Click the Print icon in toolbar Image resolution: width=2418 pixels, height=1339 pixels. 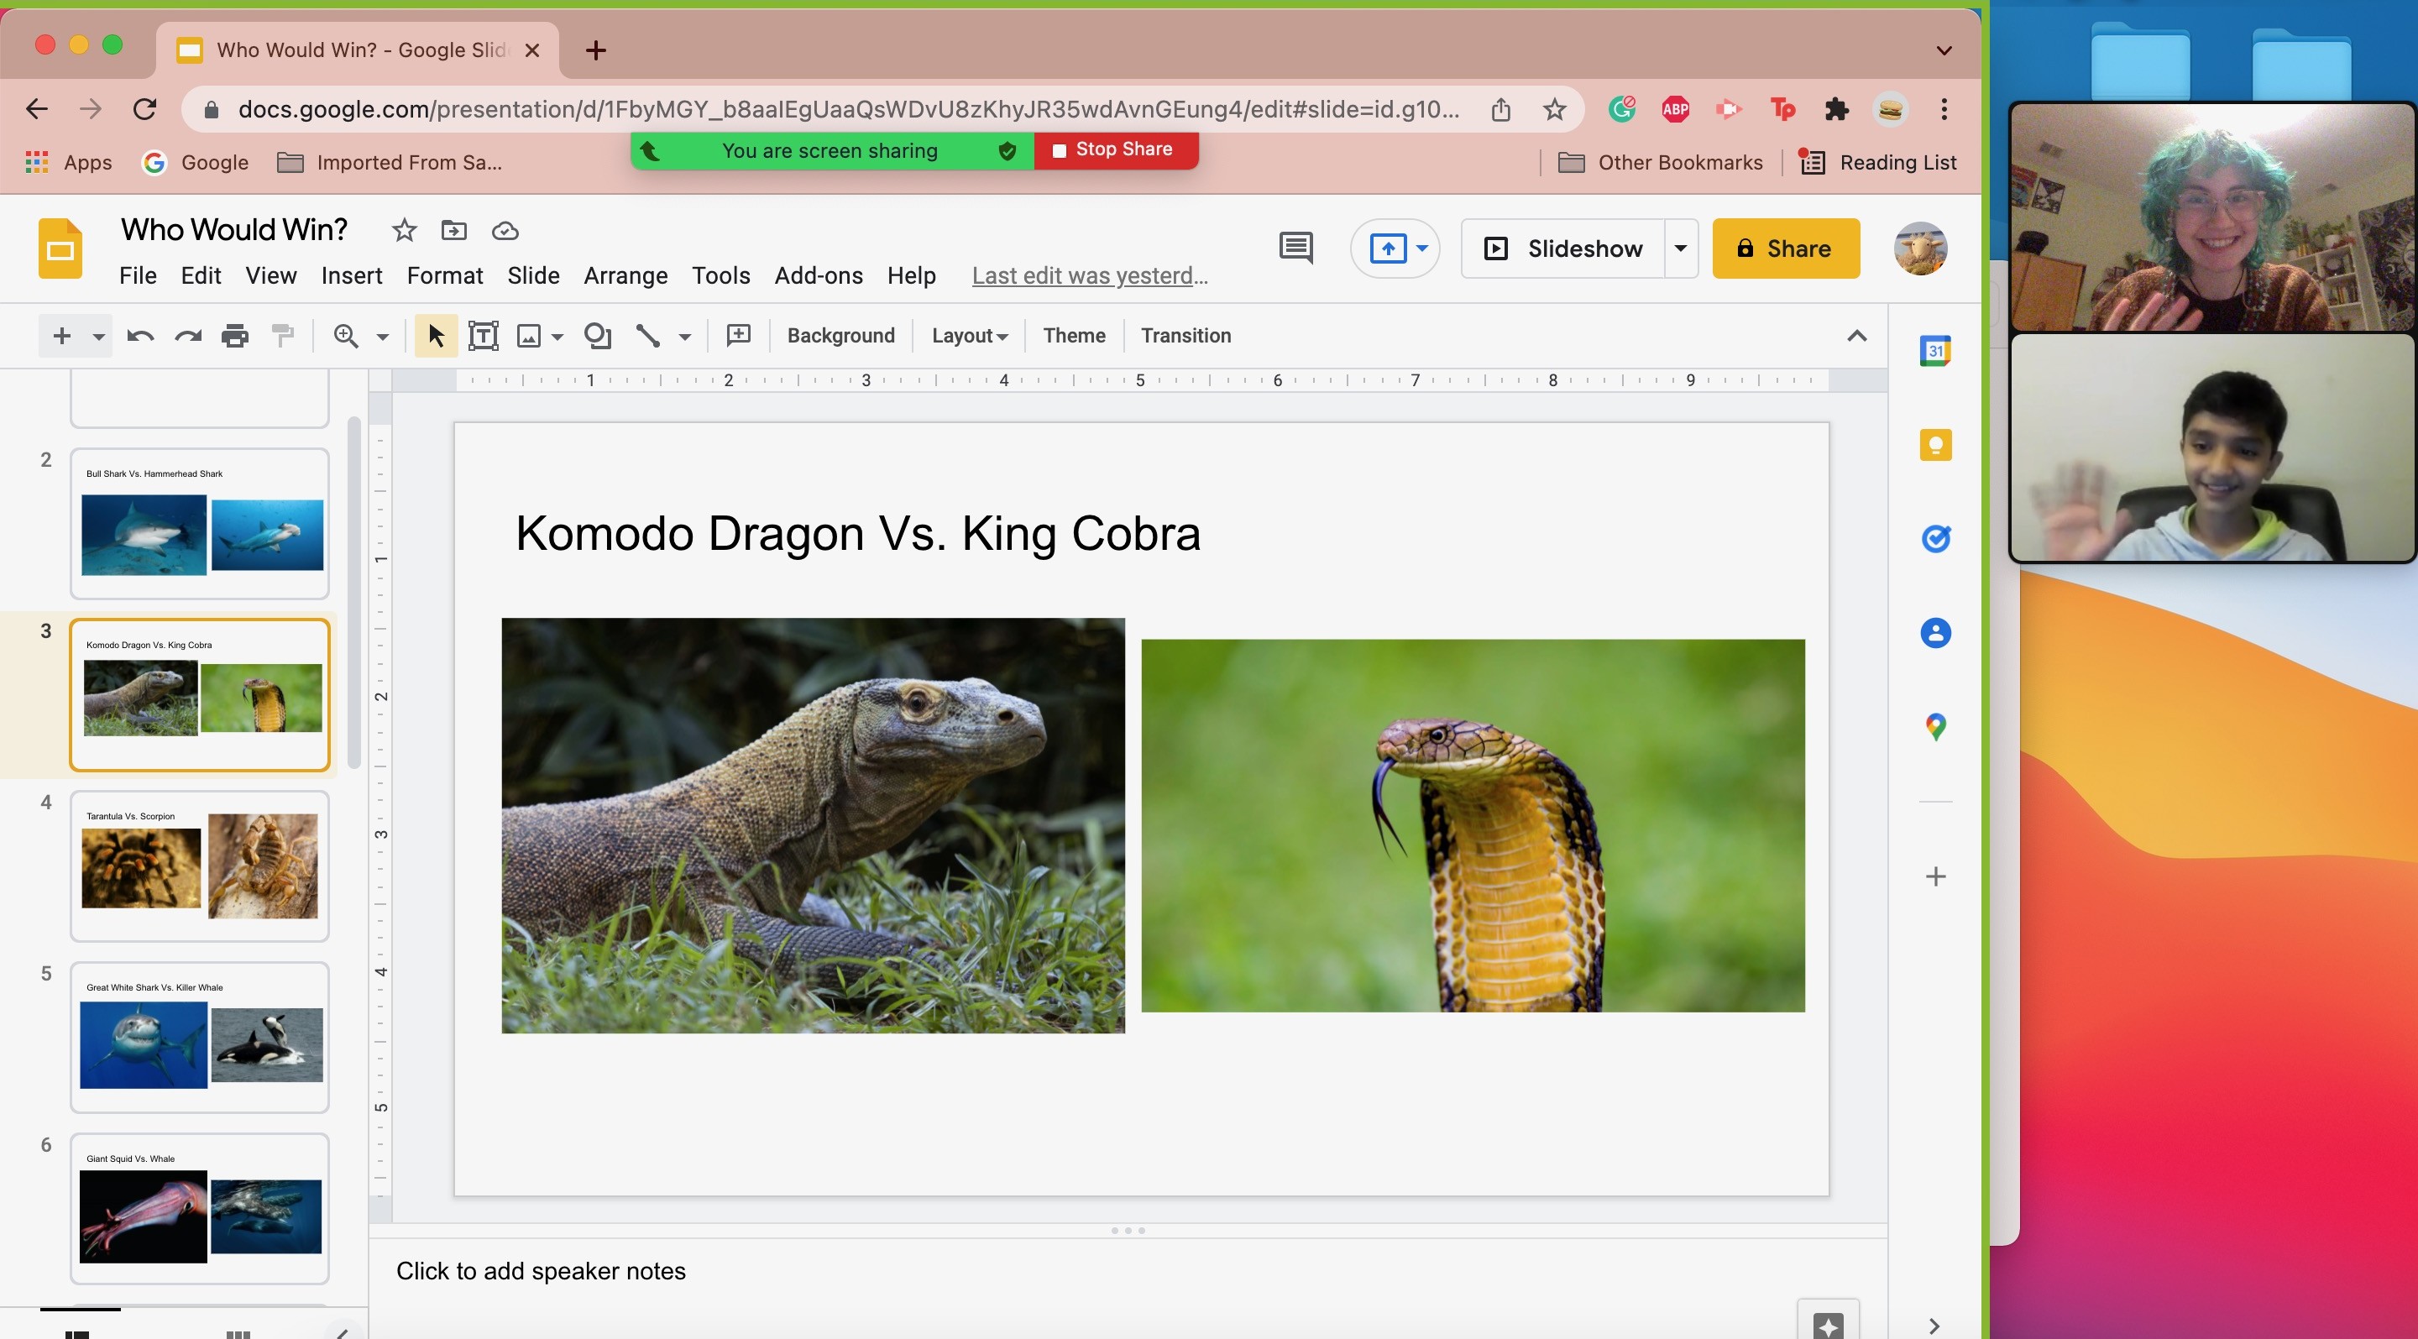[235, 336]
